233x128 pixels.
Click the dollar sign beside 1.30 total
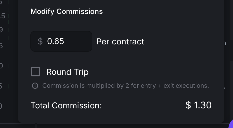(x=188, y=105)
